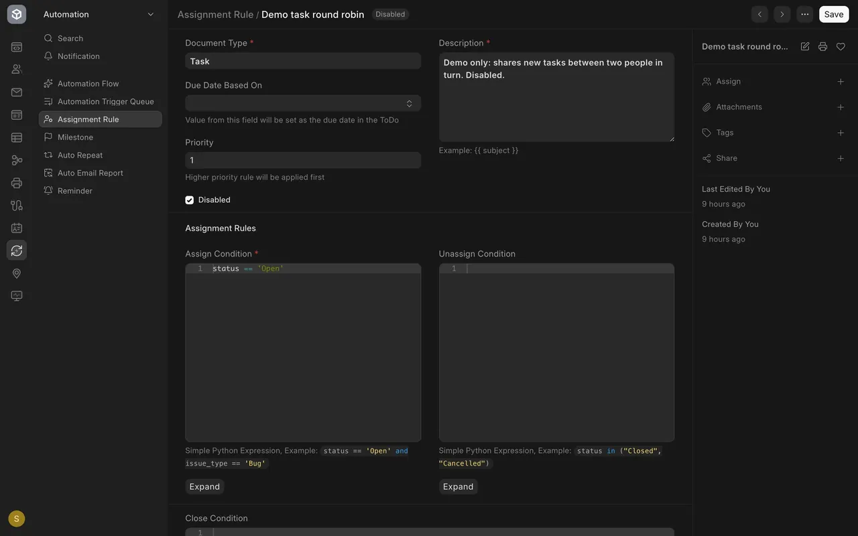
Task: Open the code window icon in left rail
Action: [x=17, y=47]
